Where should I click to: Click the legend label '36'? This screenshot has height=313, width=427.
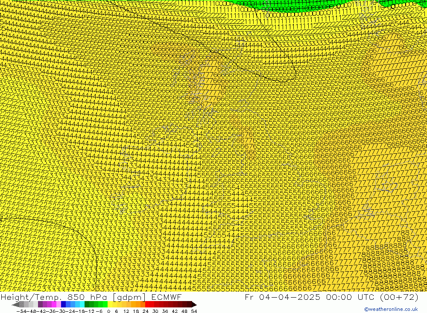(165, 311)
